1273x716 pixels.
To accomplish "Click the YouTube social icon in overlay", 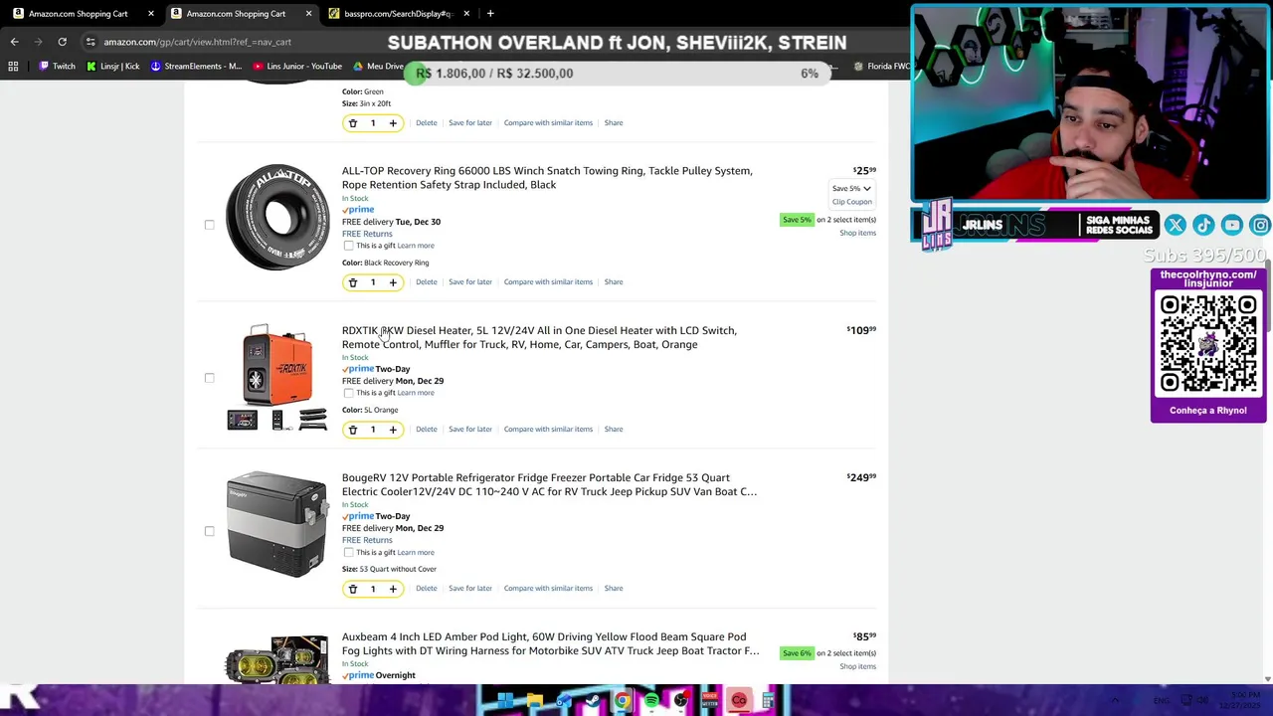I will [x=1232, y=226].
